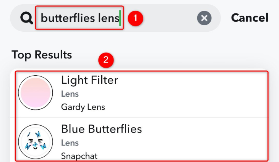This screenshot has height=162, width=279.
Task: Clear the search text with the X icon
Action: point(204,18)
